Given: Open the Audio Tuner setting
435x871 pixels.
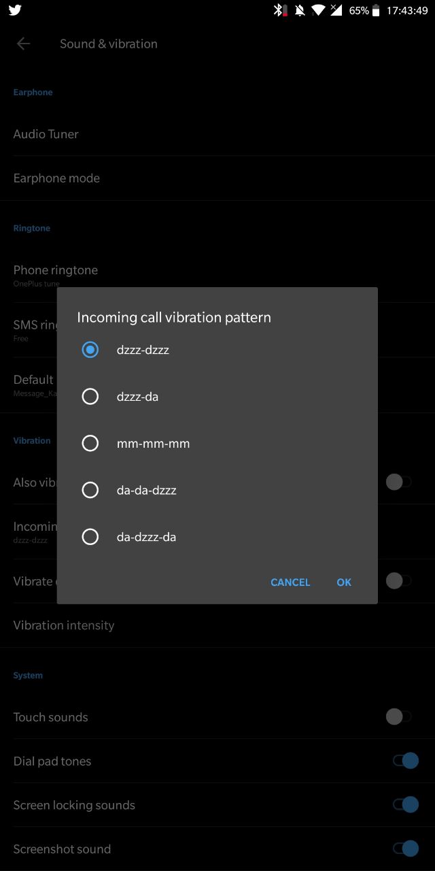Looking at the screenshot, I should 217,134.
